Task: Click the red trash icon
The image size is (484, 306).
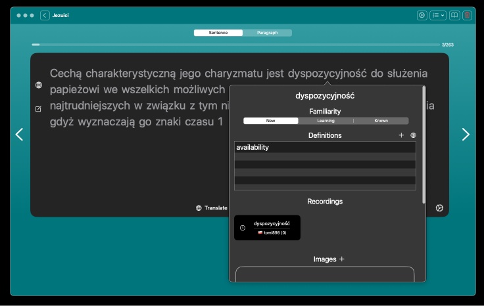Action: [467, 15]
